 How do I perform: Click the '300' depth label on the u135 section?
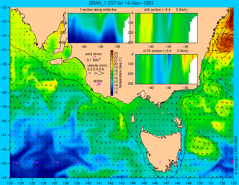coord(131,84)
